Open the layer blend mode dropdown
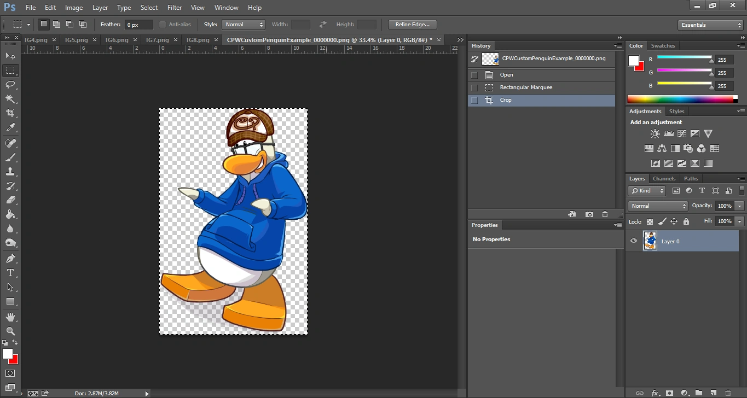 [658, 206]
